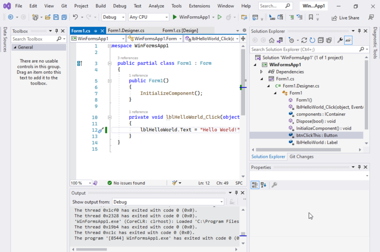This screenshot has width=380, height=252.
Task: Pin the Form1.cs tab
Action: tap(96, 31)
